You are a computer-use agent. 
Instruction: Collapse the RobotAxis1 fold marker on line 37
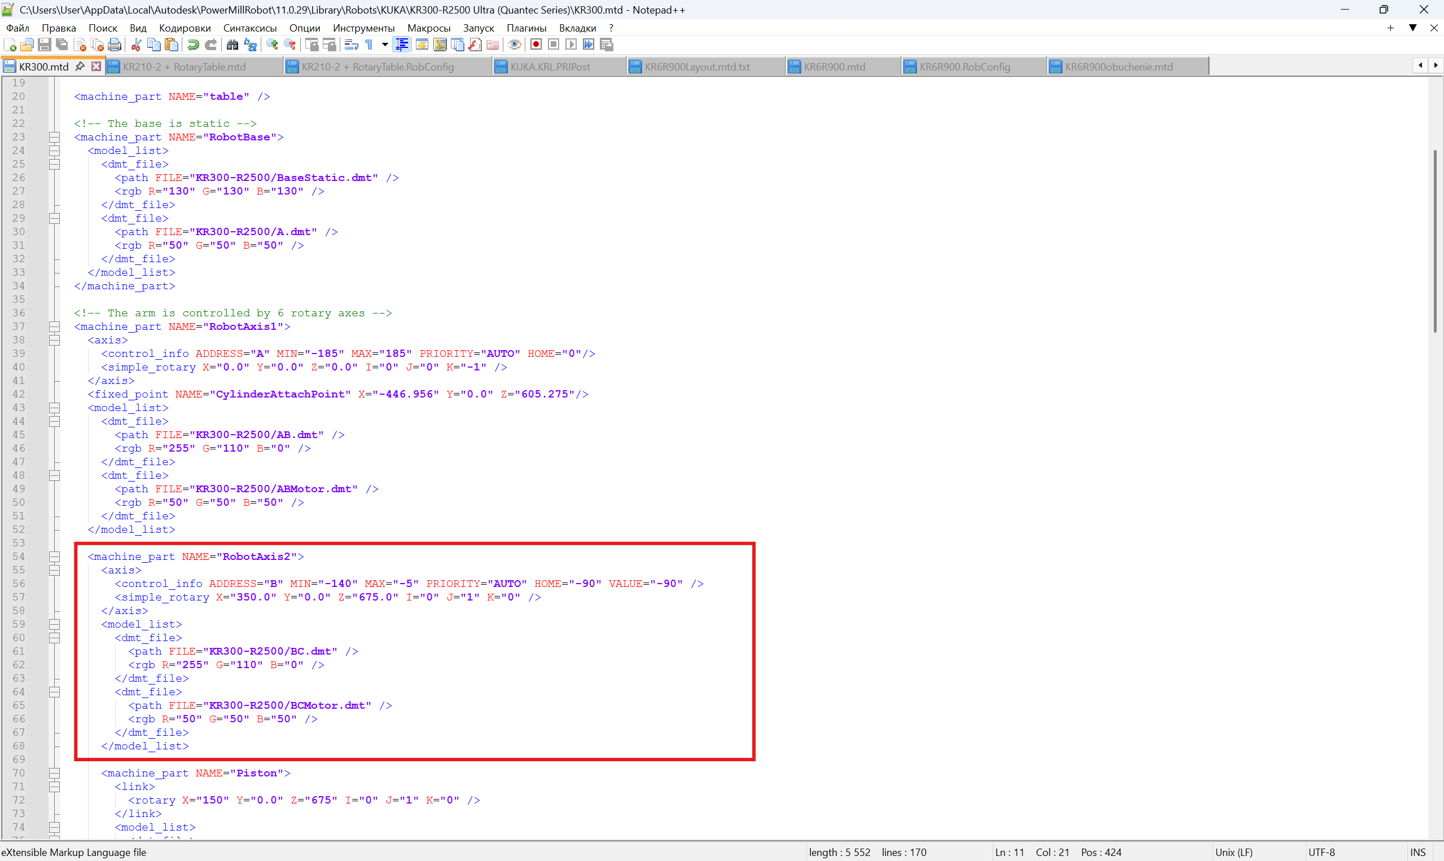coord(55,326)
